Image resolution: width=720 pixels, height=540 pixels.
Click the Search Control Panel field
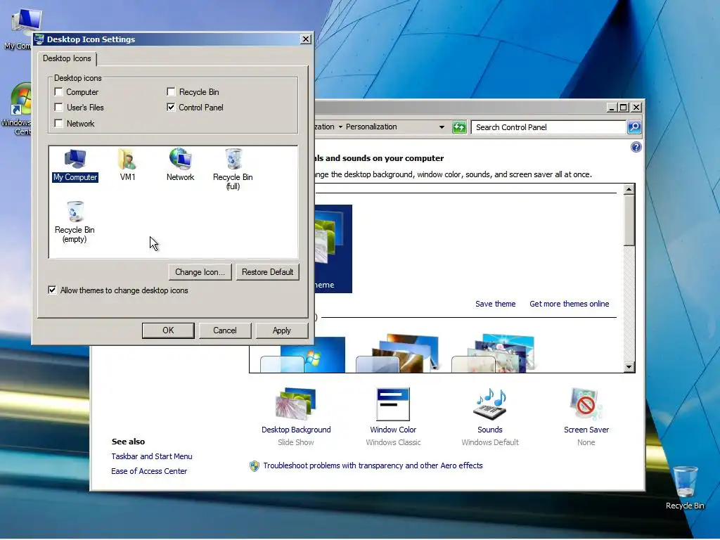[x=548, y=127]
